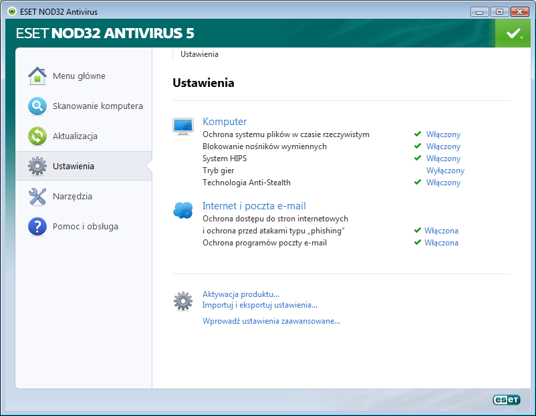Toggle Włączony for real-time file system protection
The image size is (536, 416).
[x=443, y=134]
